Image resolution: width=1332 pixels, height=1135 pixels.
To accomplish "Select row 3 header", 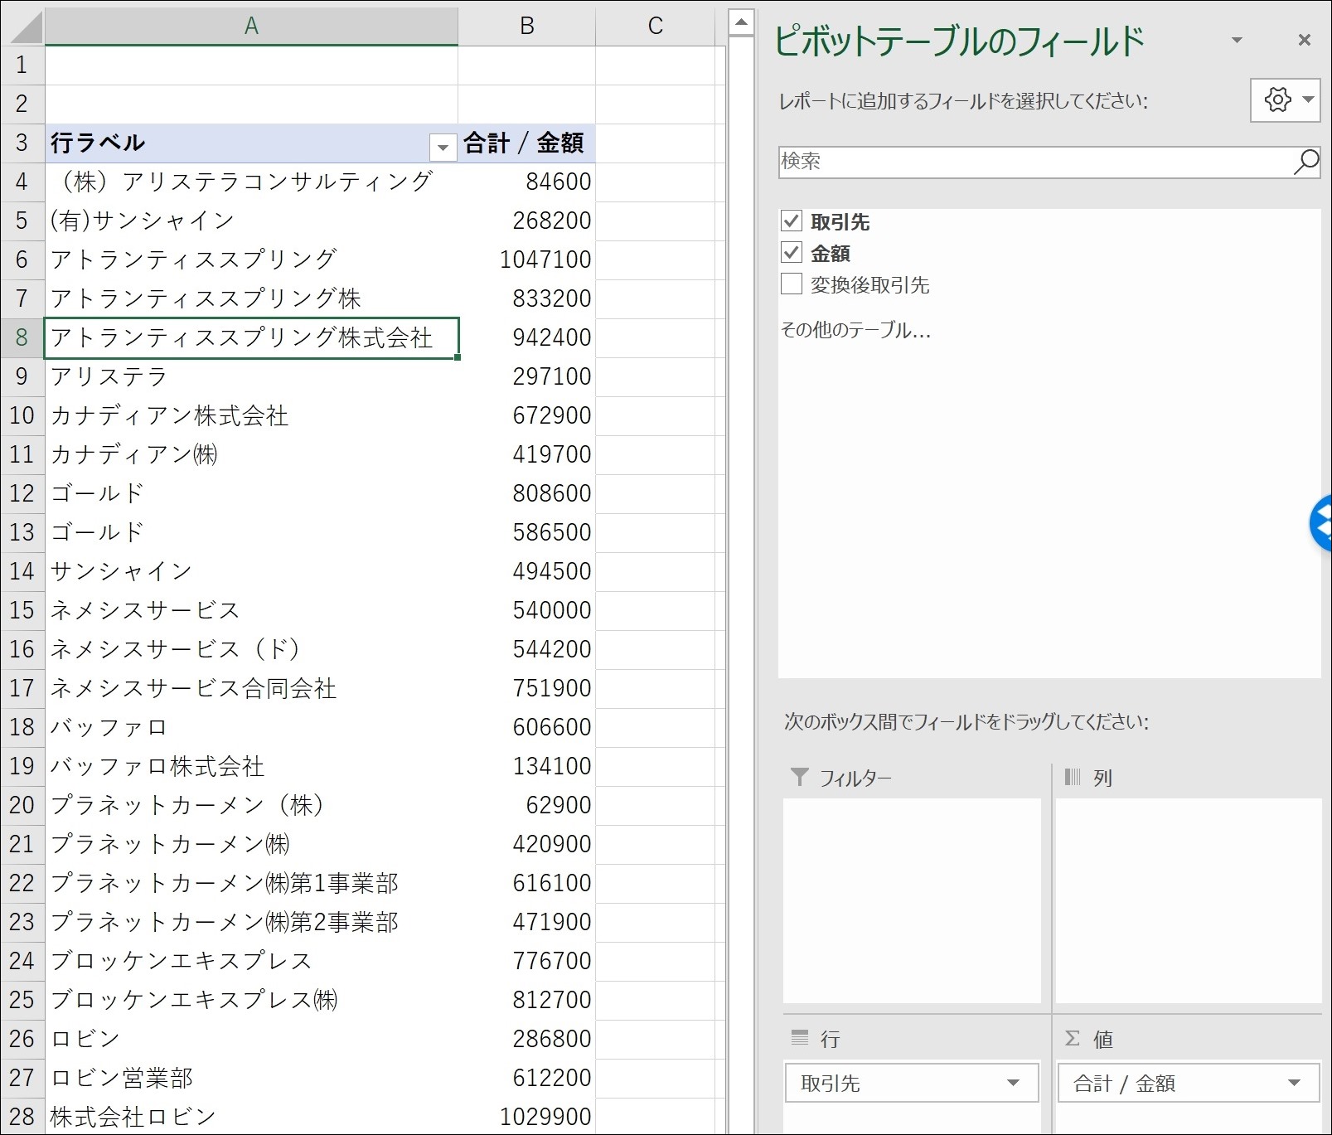I will (x=22, y=143).
